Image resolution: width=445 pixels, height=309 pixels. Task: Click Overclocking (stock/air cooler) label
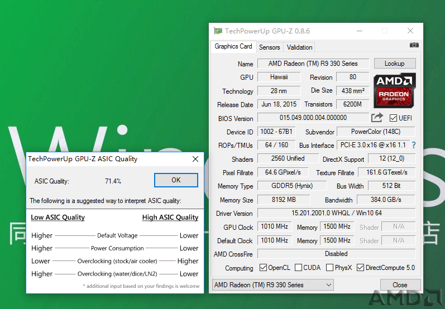(117, 261)
